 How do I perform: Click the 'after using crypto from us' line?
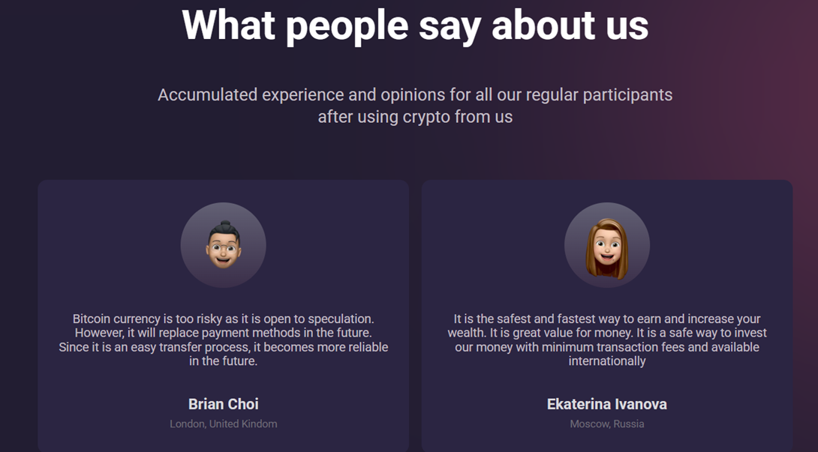click(415, 117)
